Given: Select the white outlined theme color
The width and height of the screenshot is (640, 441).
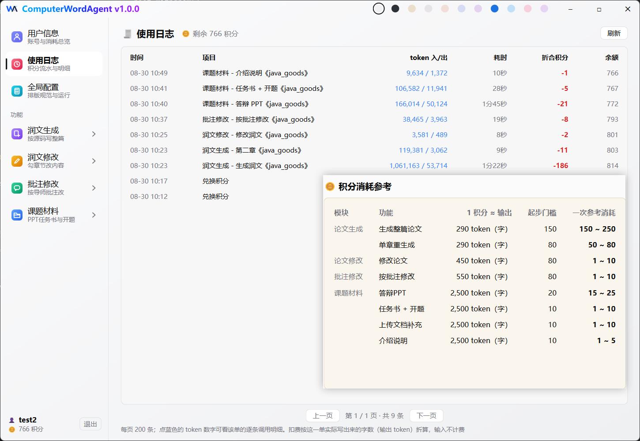Looking at the screenshot, I should [x=379, y=8].
